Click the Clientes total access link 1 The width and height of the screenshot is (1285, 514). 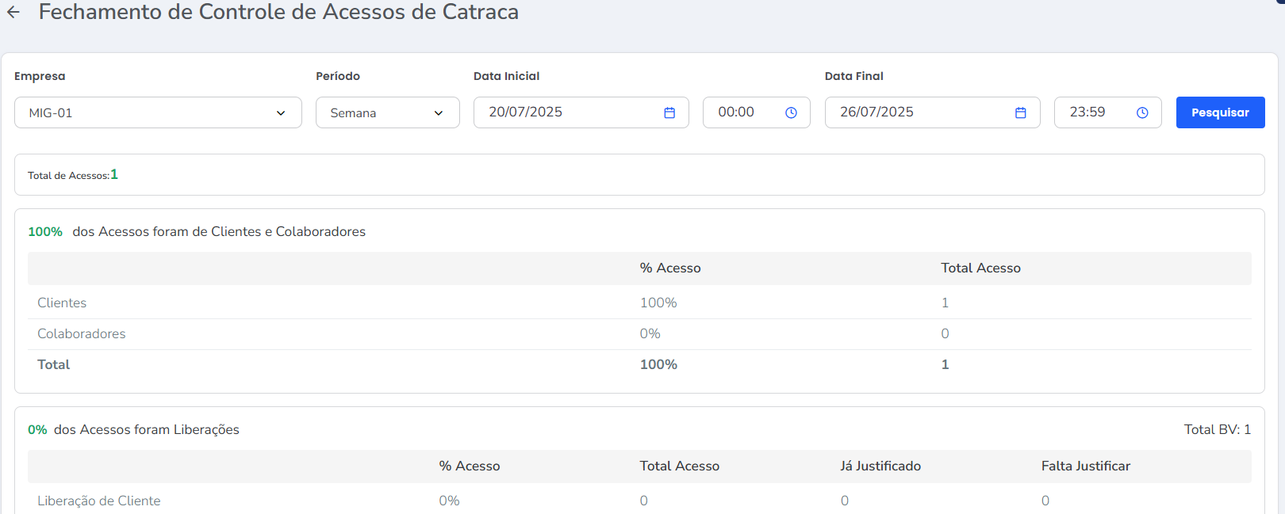[945, 303]
